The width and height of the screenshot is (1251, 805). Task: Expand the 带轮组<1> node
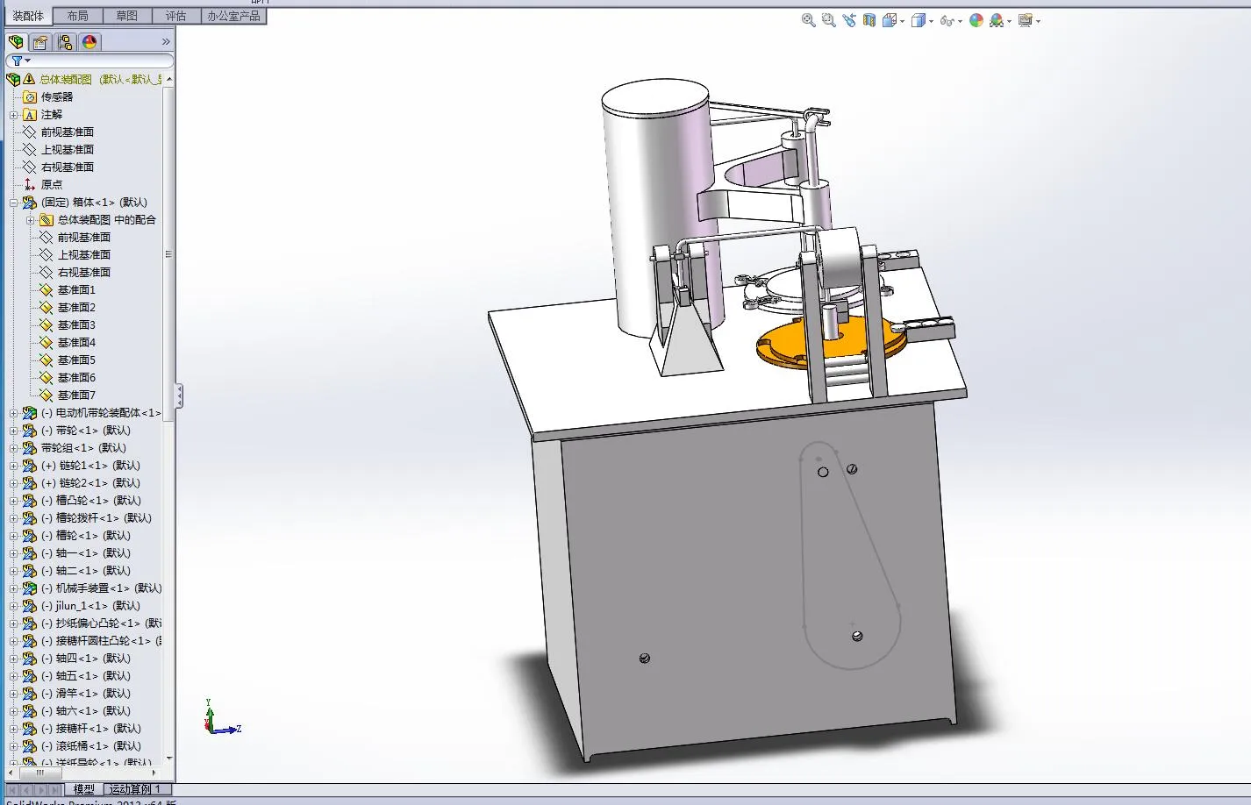point(13,448)
